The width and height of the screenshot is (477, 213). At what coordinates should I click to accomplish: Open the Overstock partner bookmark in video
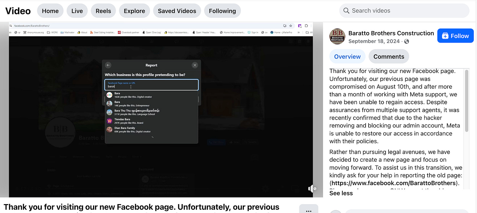128,32
